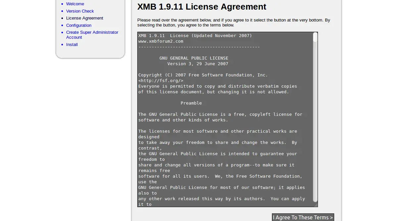Click the Version 3, 29 June 2007 line

(x=198, y=64)
